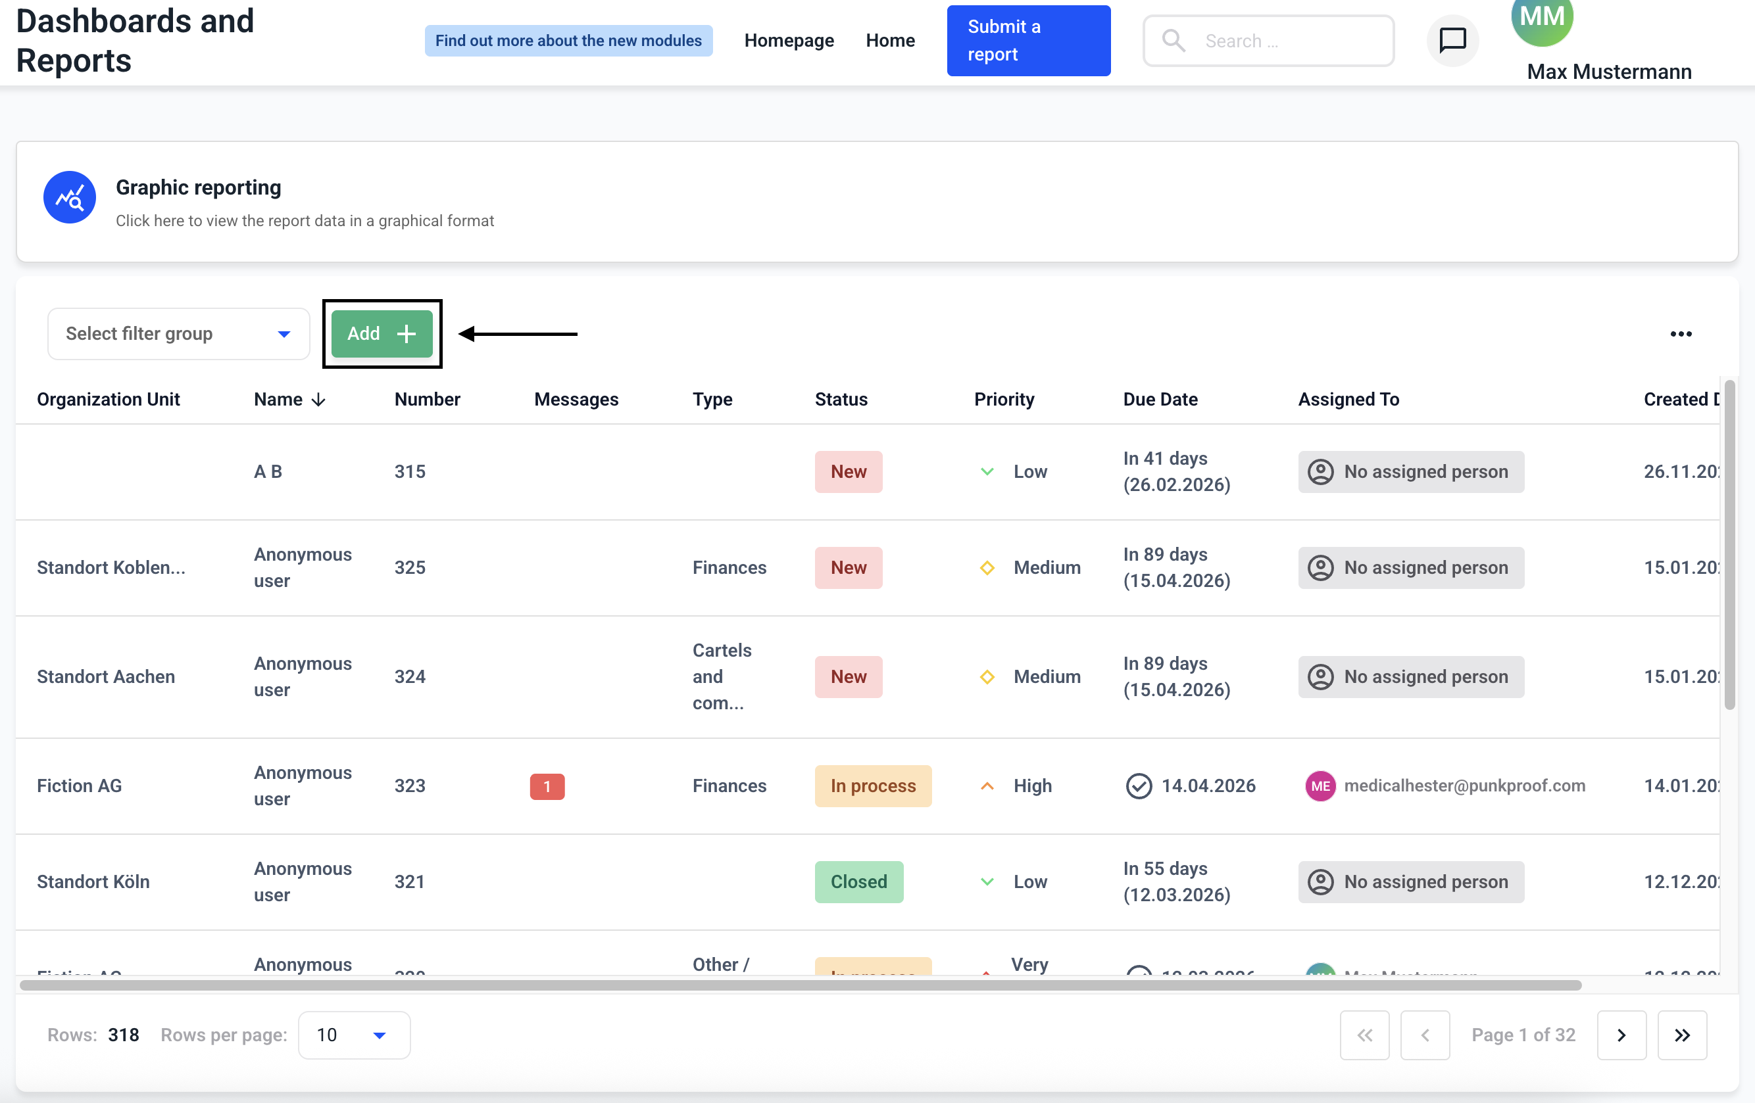
Task: Click the Submit a report button
Action: pyautogui.click(x=1027, y=40)
